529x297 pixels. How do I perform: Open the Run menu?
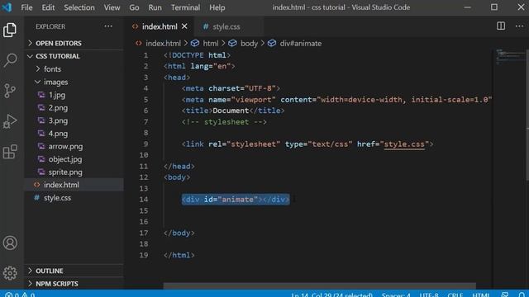click(x=155, y=7)
